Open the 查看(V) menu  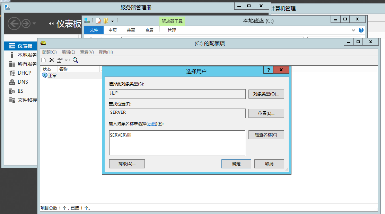[87, 52]
